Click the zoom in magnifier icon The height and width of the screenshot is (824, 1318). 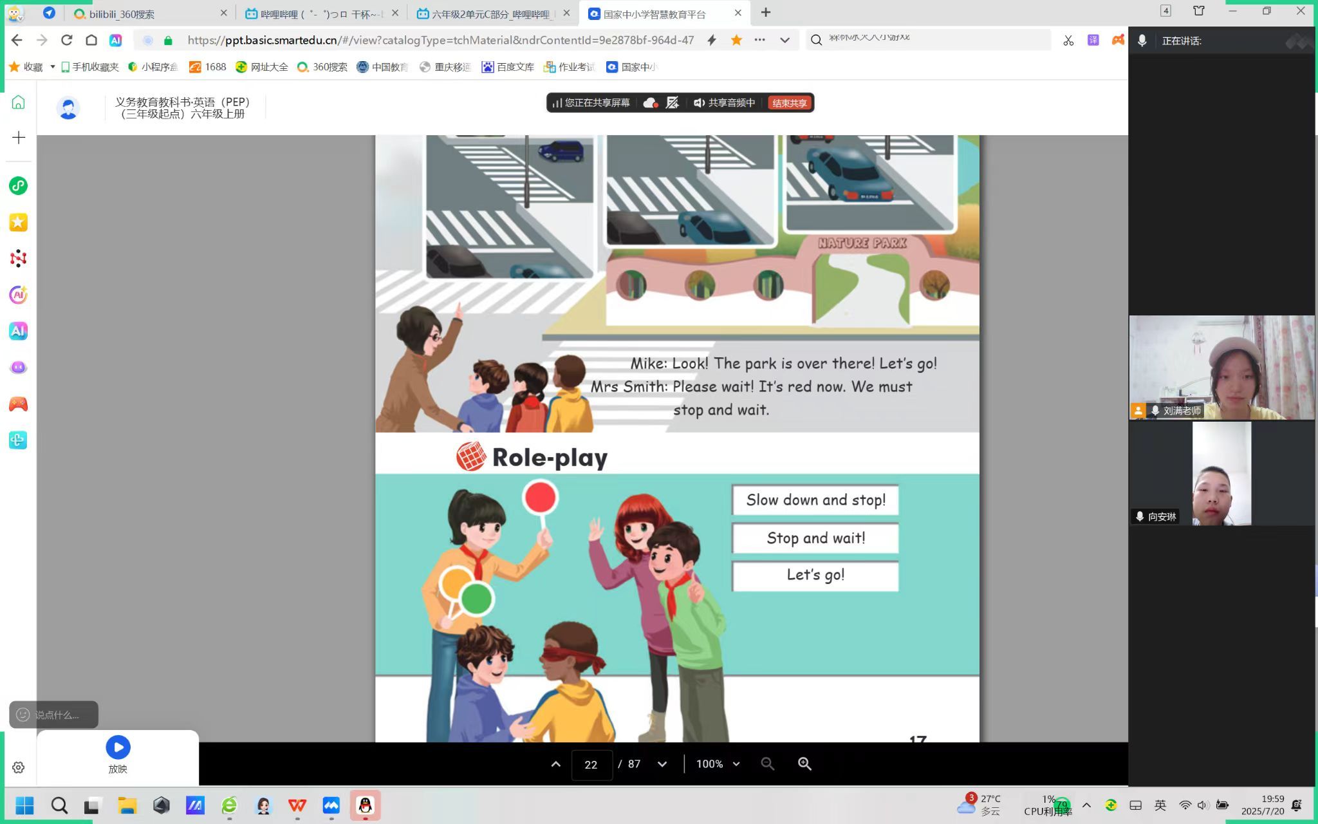tap(804, 763)
